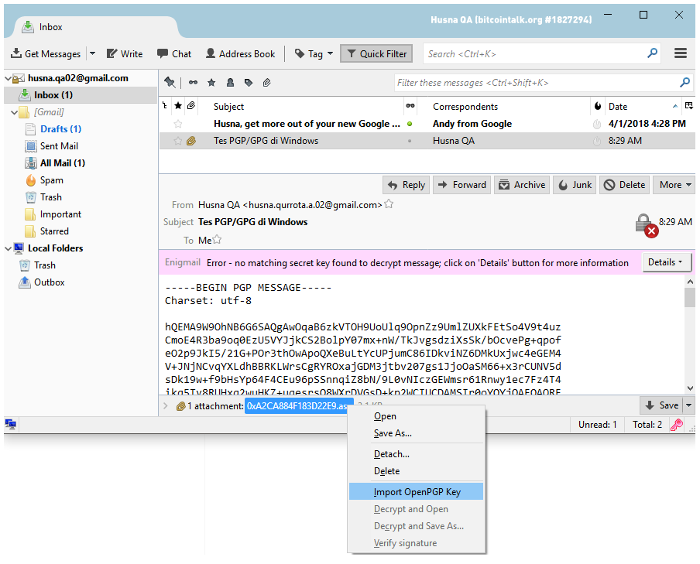Open the Drafts (1) folder
The image size is (700, 564).
click(x=60, y=129)
